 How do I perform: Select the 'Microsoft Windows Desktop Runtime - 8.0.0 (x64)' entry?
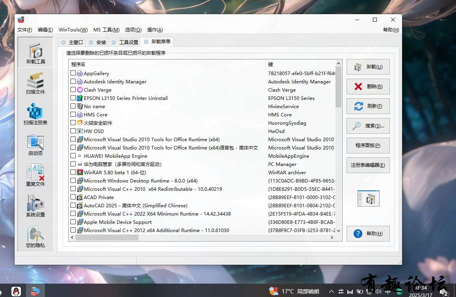[x=141, y=181]
